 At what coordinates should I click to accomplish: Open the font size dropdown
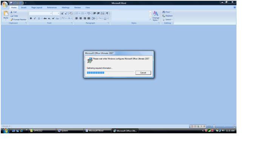tap(59, 13)
